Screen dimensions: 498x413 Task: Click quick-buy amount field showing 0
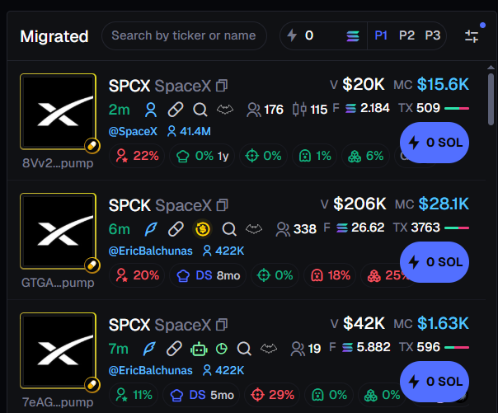coord(323,35)
